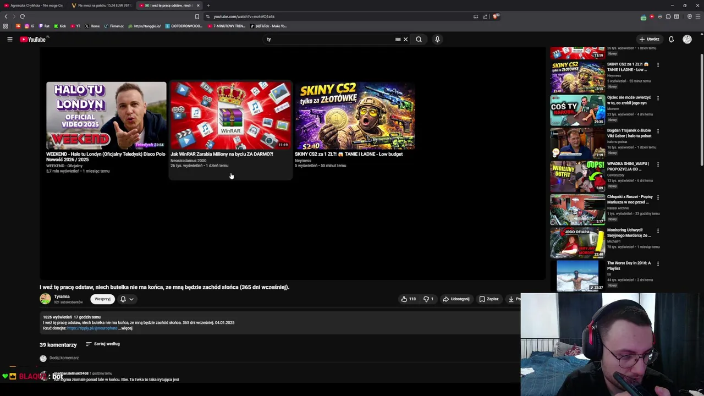Open the browser apps grid icon
Viewport: 704px width, 396px height.
point(5,26)
